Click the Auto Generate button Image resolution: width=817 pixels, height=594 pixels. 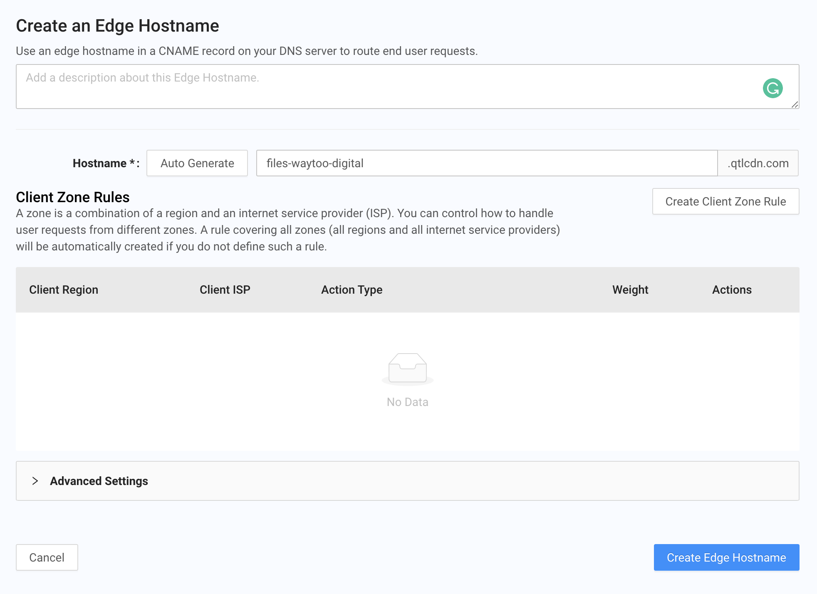(x=197, y=163)
